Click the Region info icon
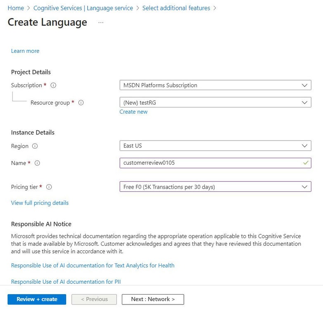Screen dimensions: 323x309 [x=35, y=146]
